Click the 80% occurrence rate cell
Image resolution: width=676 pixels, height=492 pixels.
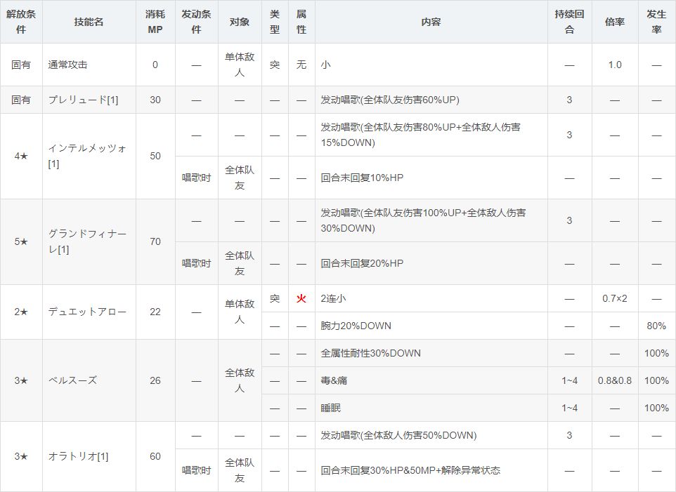point(656,326)
